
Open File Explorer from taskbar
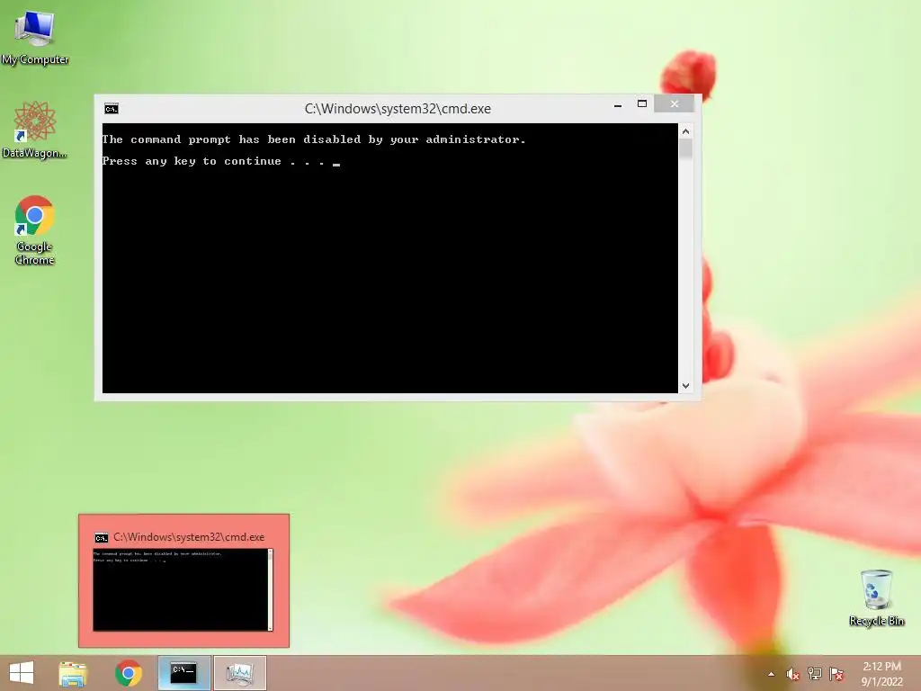pyautogui.click(x=73, y=673)
